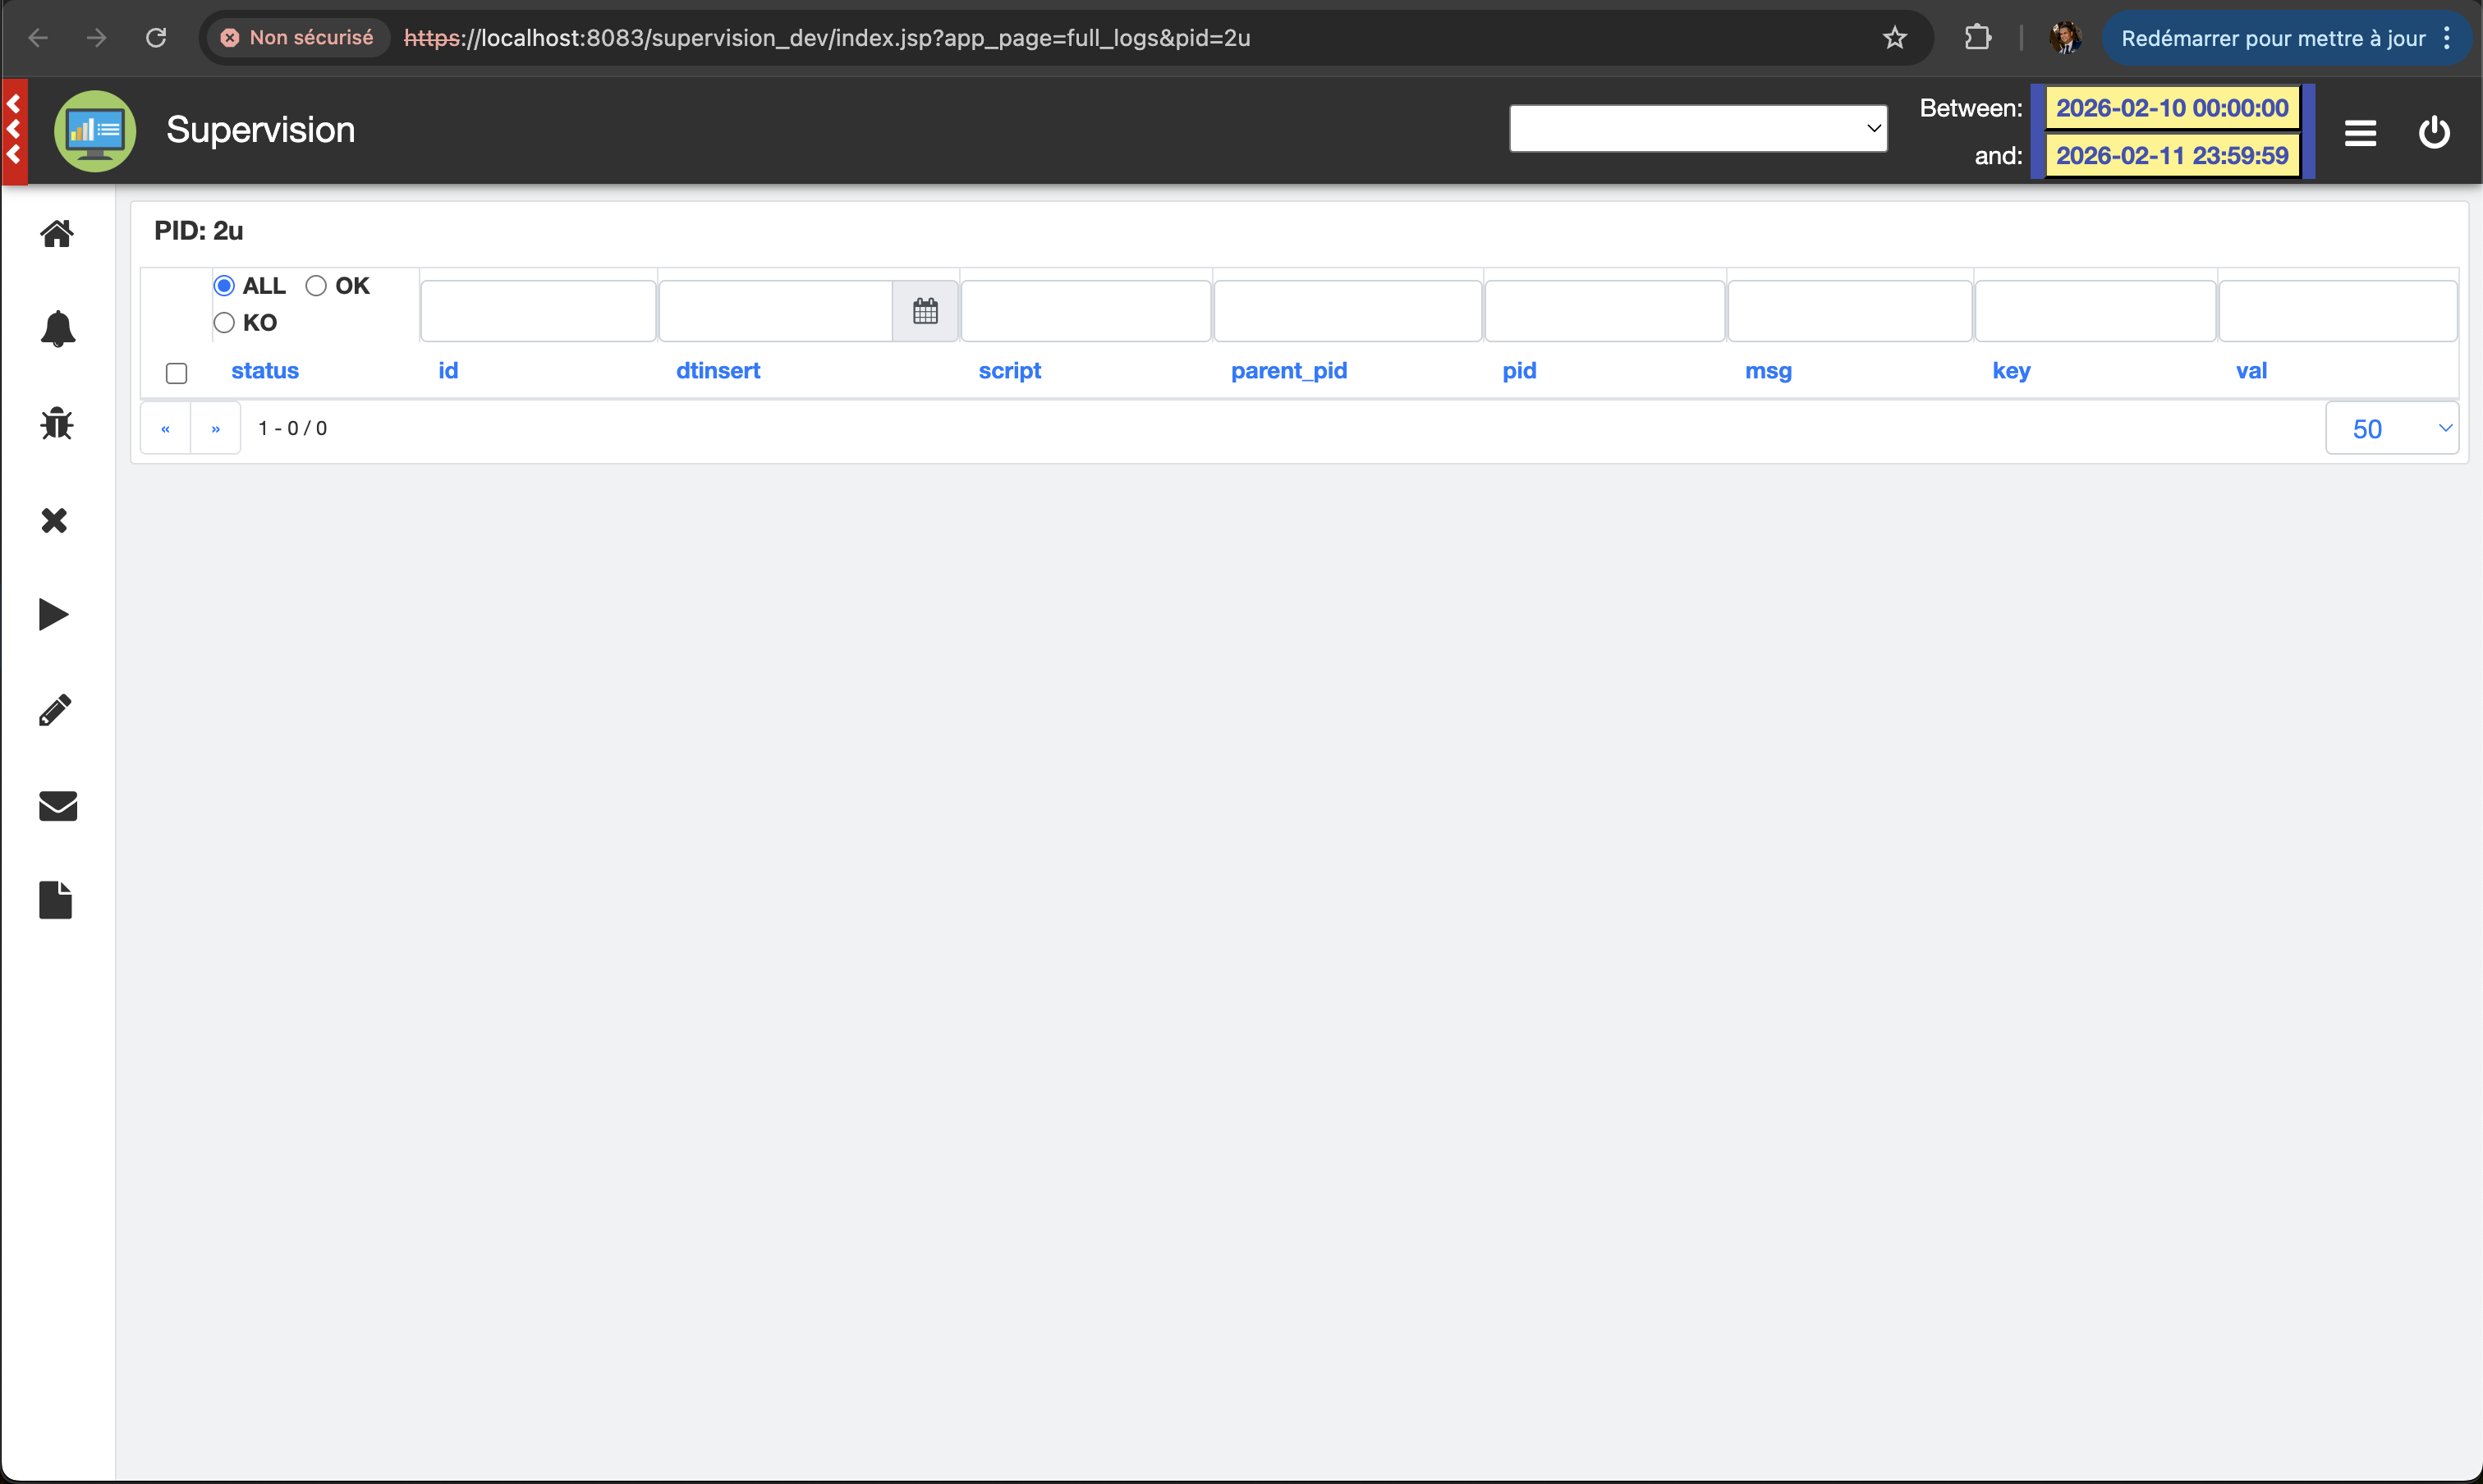Click the power logout icon
The image size is (2483, 1484).
pyautogui.click(x=2433, y=132)
